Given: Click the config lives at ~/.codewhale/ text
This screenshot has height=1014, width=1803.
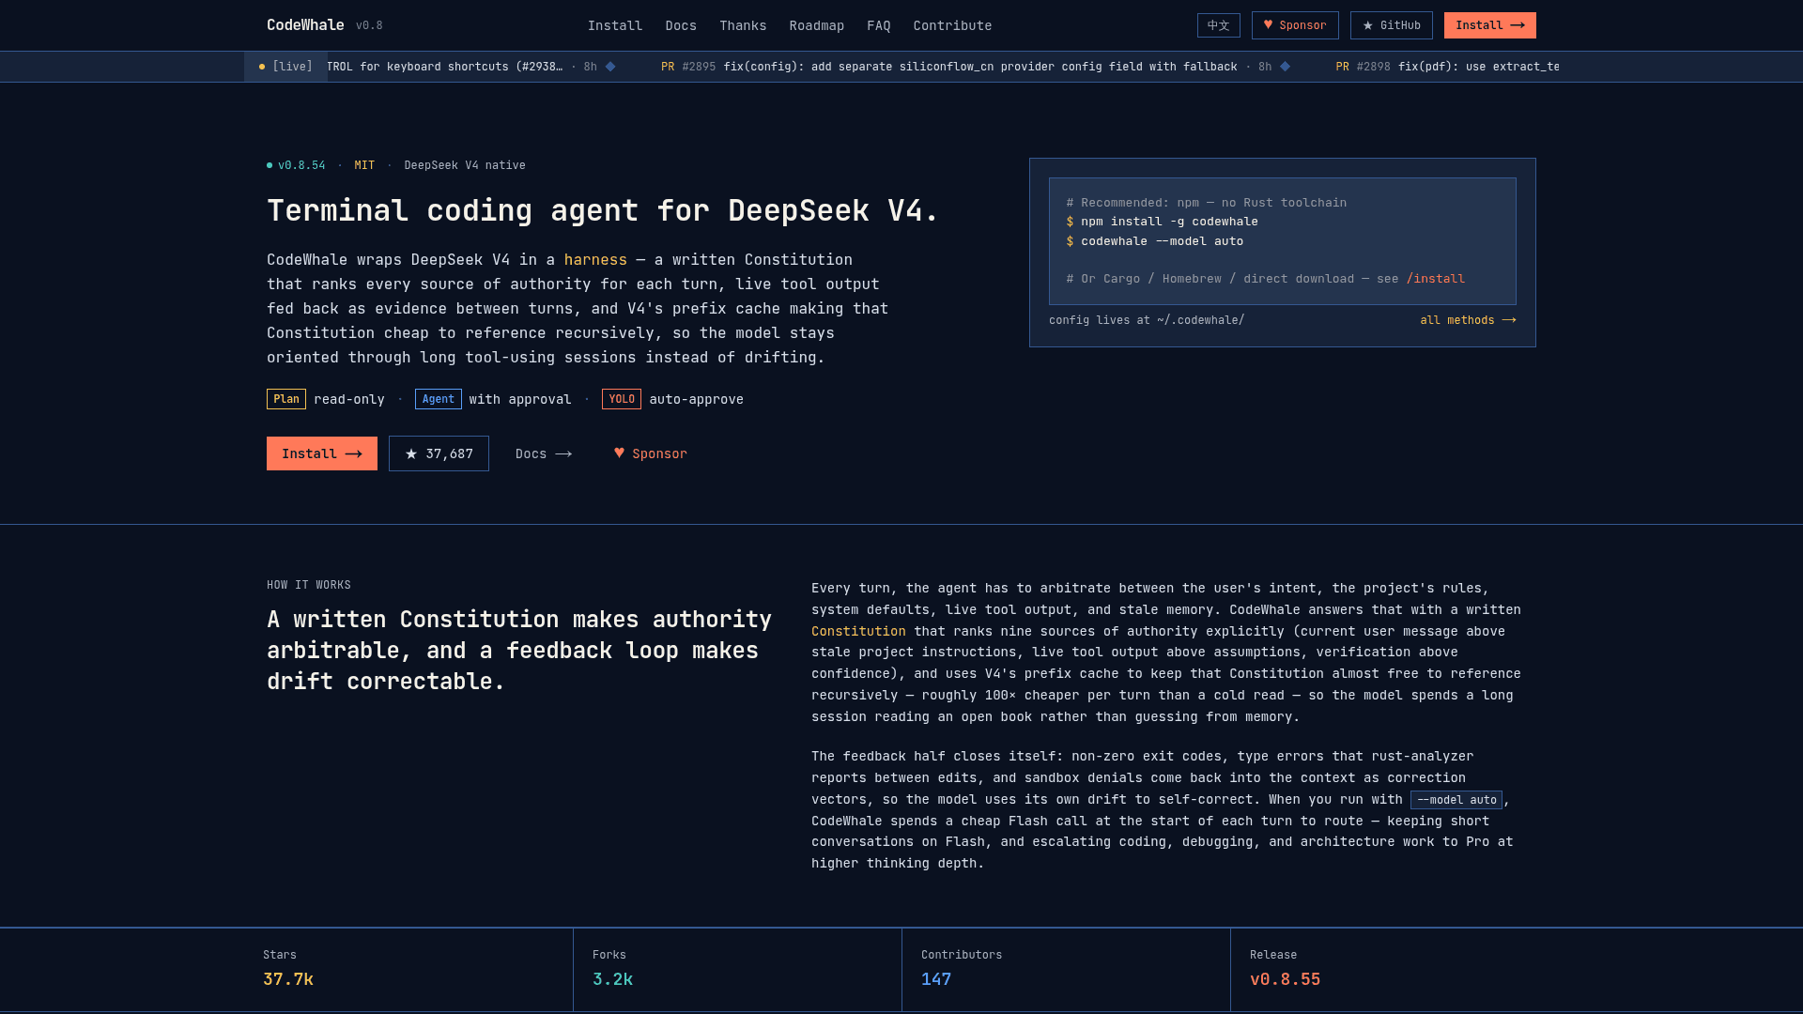Looking at the screenshot, I should [1147, 320].
